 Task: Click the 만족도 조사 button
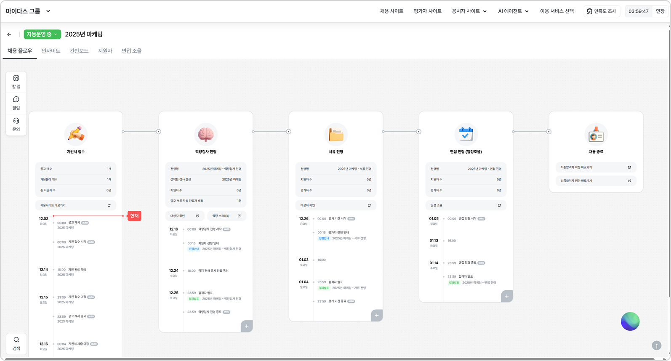coord(602,11)
